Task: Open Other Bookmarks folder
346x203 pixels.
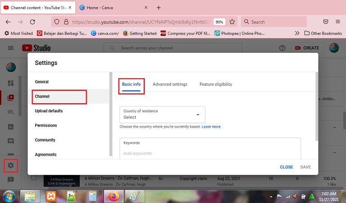Action: point(323,33)
